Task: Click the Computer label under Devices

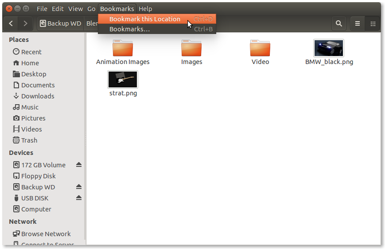Action: (36, 209)
